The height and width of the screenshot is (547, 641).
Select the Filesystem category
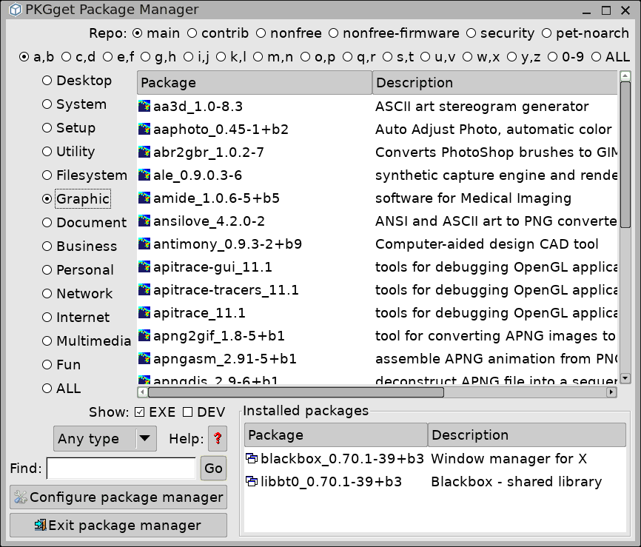click(x=84, y=175)
